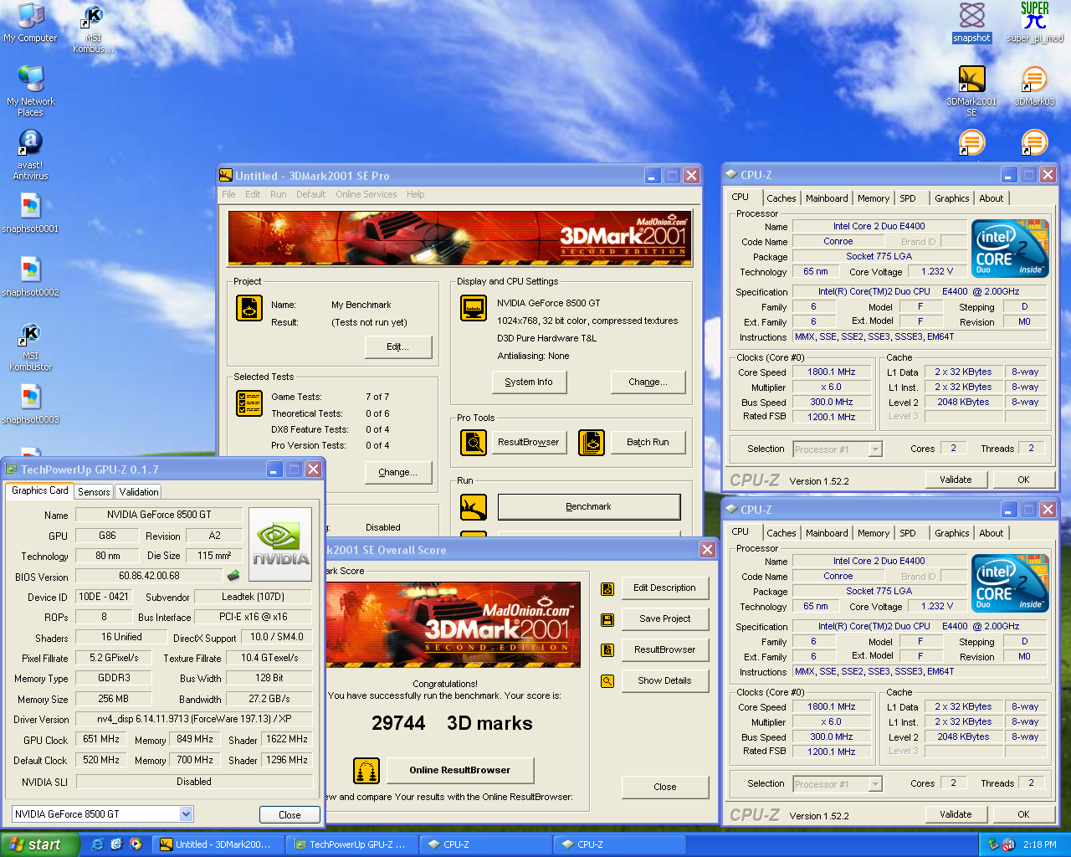
Task: Switch to TechPowerUp GPU-Z taskbar button
Action: tap(351, 844)
